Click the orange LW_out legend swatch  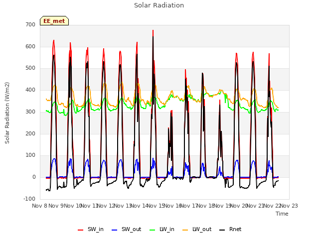pyautogui.click(x=185, y=230)
